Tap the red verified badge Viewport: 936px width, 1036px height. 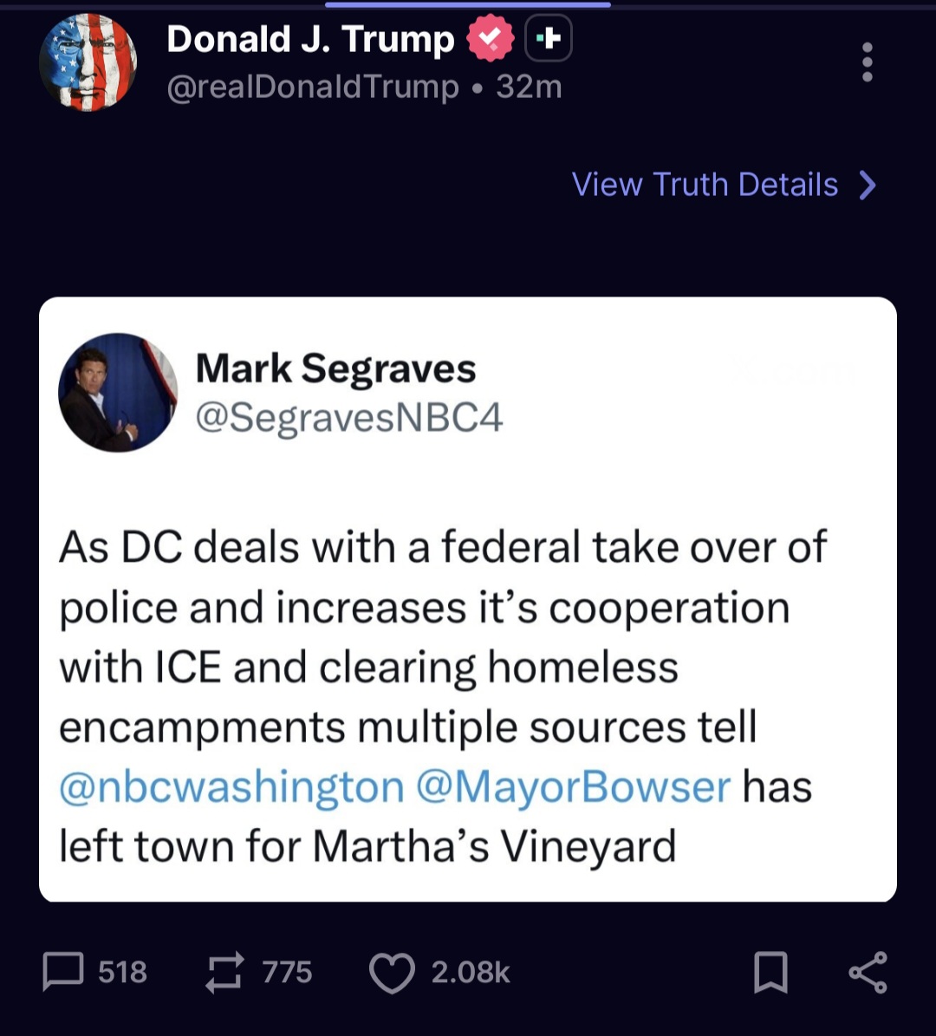coord(491,39)
